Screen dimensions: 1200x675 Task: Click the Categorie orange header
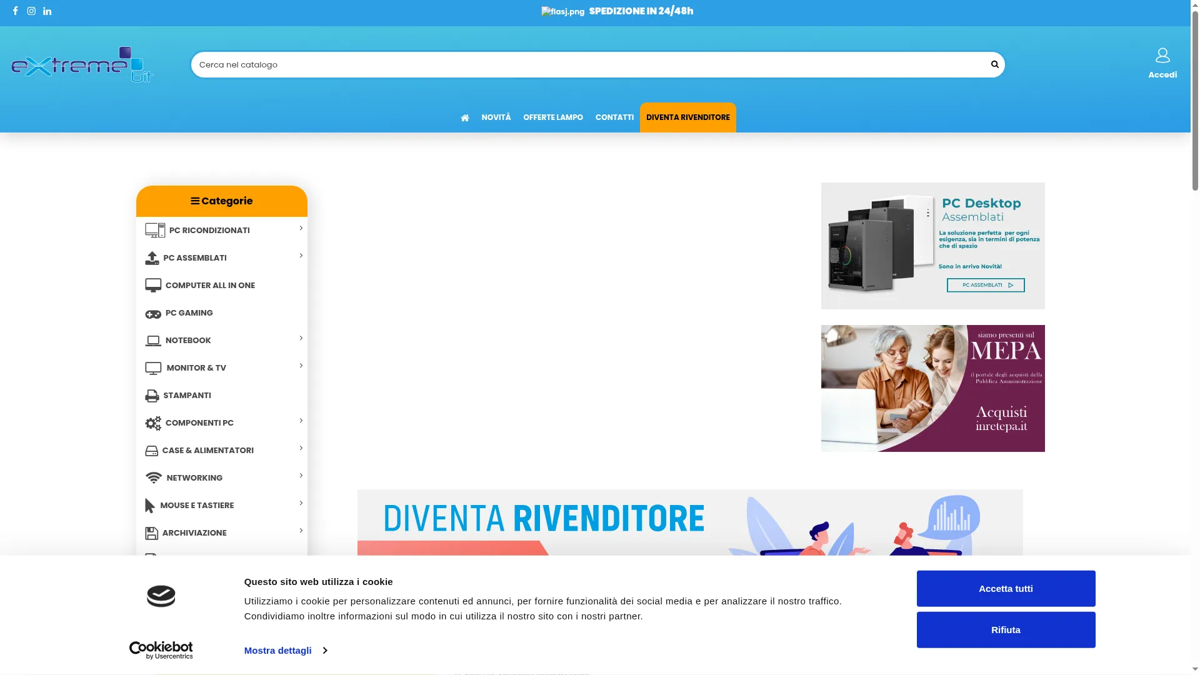222,201
